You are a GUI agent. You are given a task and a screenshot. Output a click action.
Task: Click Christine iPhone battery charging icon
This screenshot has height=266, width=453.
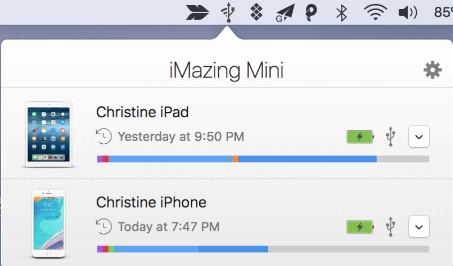point(360,227)
